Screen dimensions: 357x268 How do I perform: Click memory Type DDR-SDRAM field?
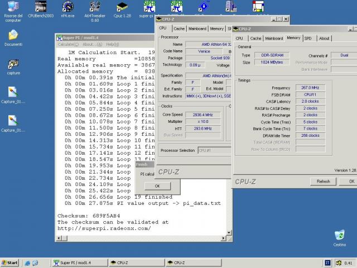point(272,55)
